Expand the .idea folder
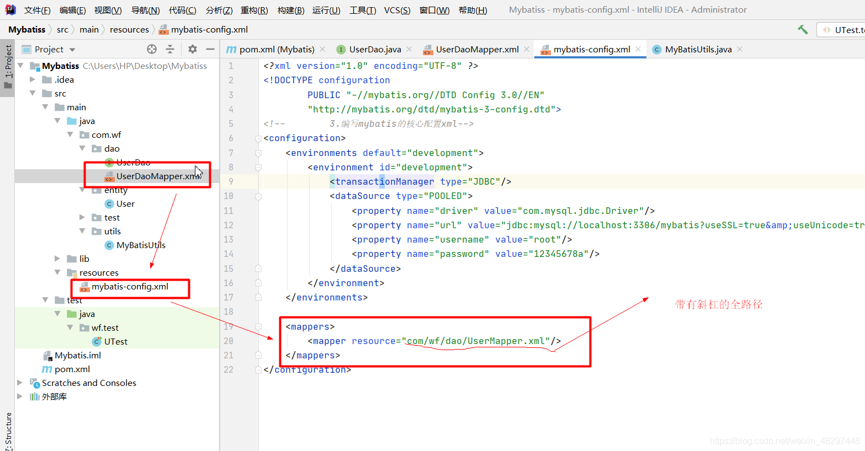Image resolution: width=865 pixels, height=451 pixels. 33,79
